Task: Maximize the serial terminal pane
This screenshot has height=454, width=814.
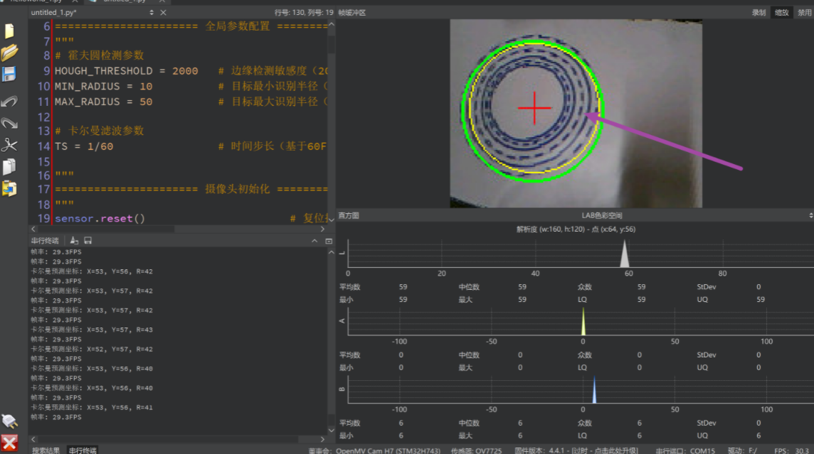Action: (329, 240)
